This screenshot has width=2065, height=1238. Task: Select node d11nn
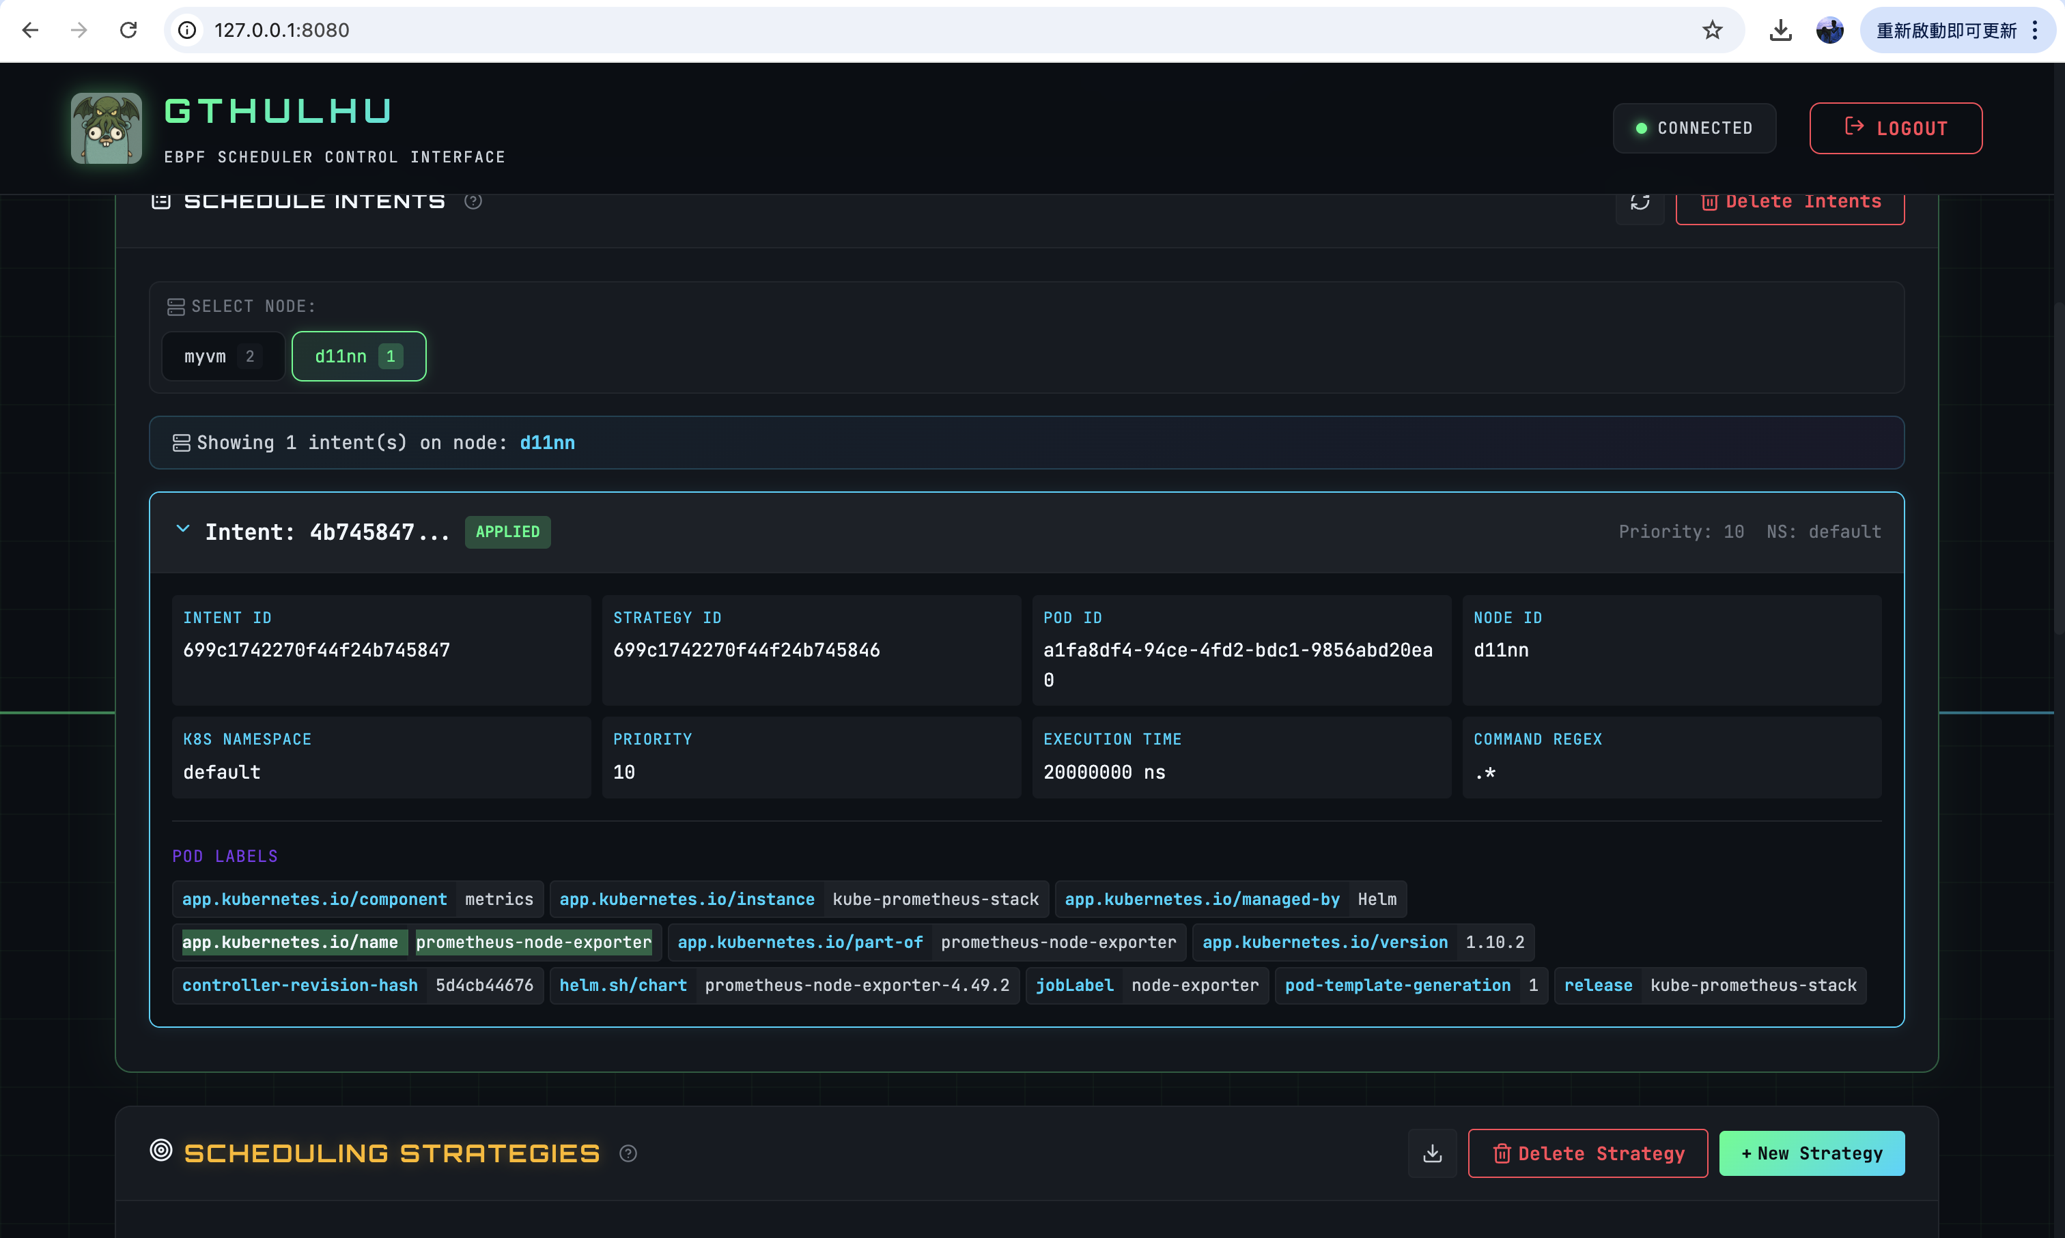(358, 356)
